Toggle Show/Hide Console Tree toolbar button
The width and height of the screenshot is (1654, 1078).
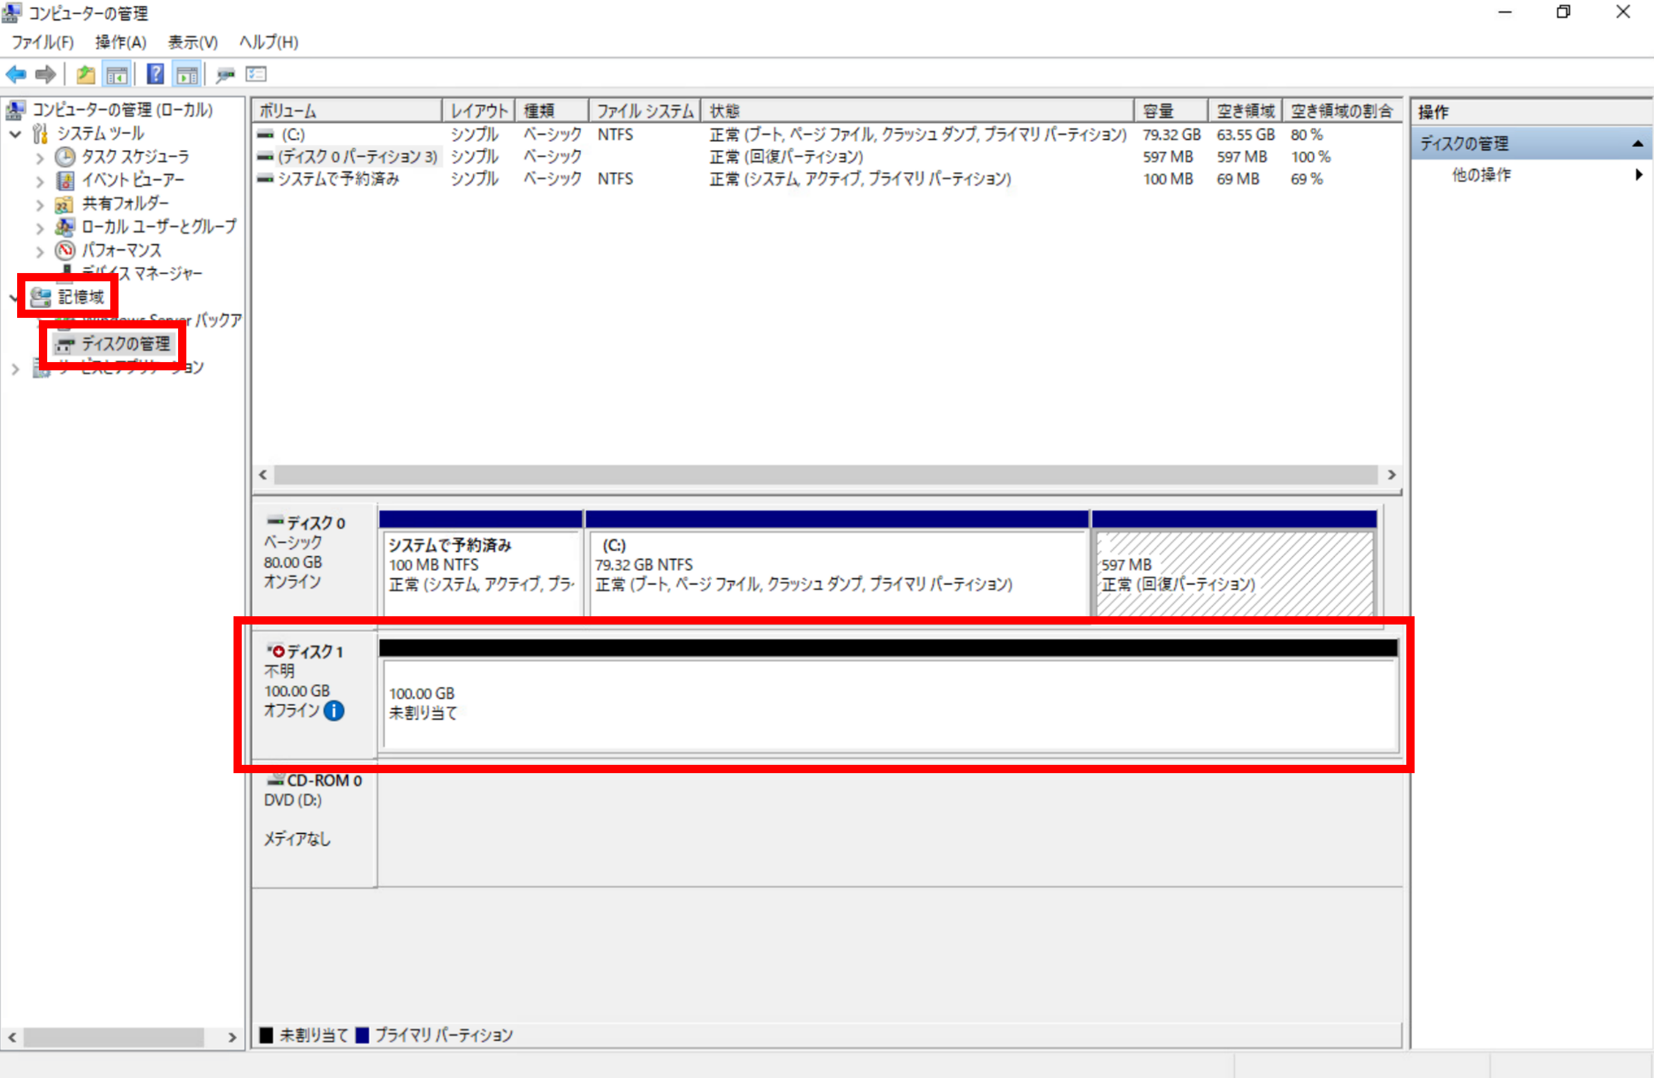click(x=117, y=74)
